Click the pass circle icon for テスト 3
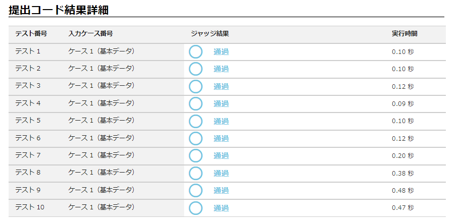The width and height of the screenshot is (461, 222). point(196,86)
